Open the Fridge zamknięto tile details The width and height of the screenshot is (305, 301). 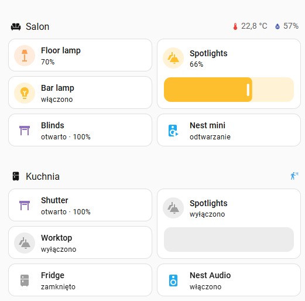[80, 280]
